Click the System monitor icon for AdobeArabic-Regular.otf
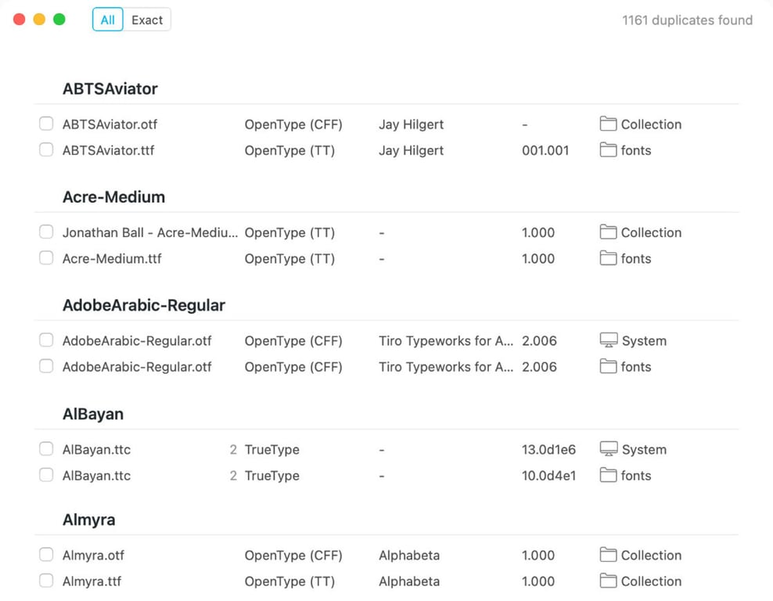This screenshot has width=773, height=601. coord(609,340)
